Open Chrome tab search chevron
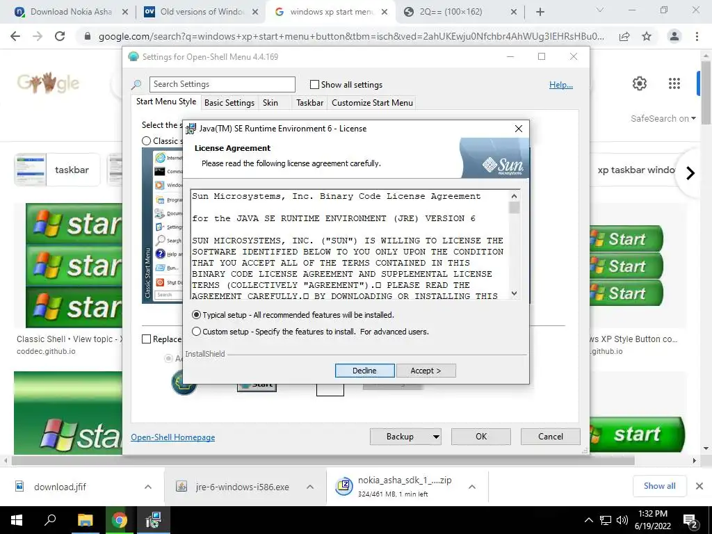This screenshot has height=534, width=712. pos(600,10)
